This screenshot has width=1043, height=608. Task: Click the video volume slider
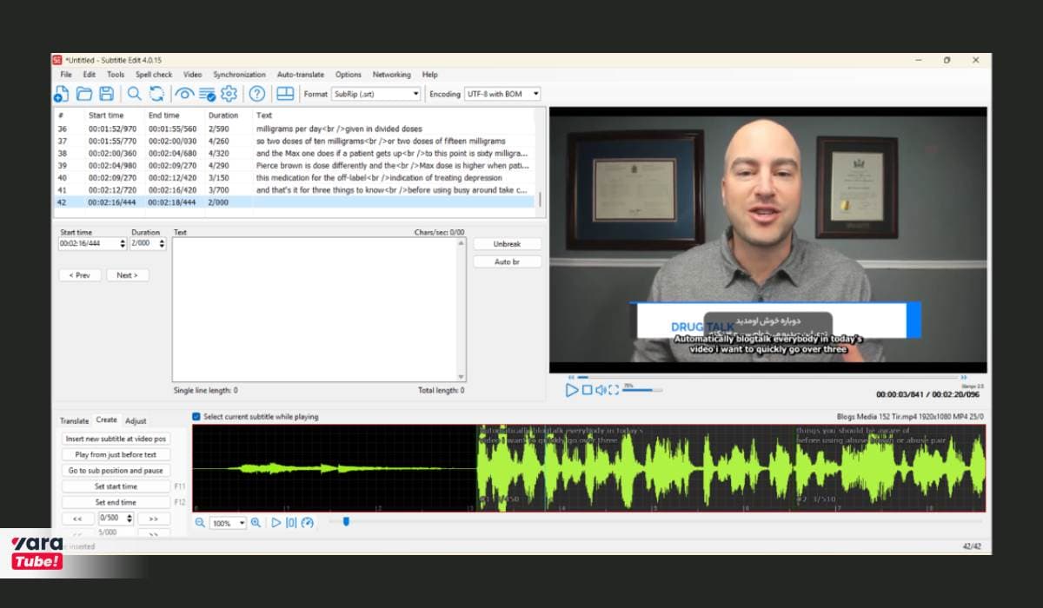pos(643,390)
